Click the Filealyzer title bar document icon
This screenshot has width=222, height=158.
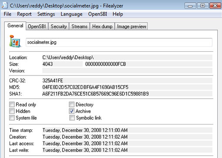[x=5, y=6]
